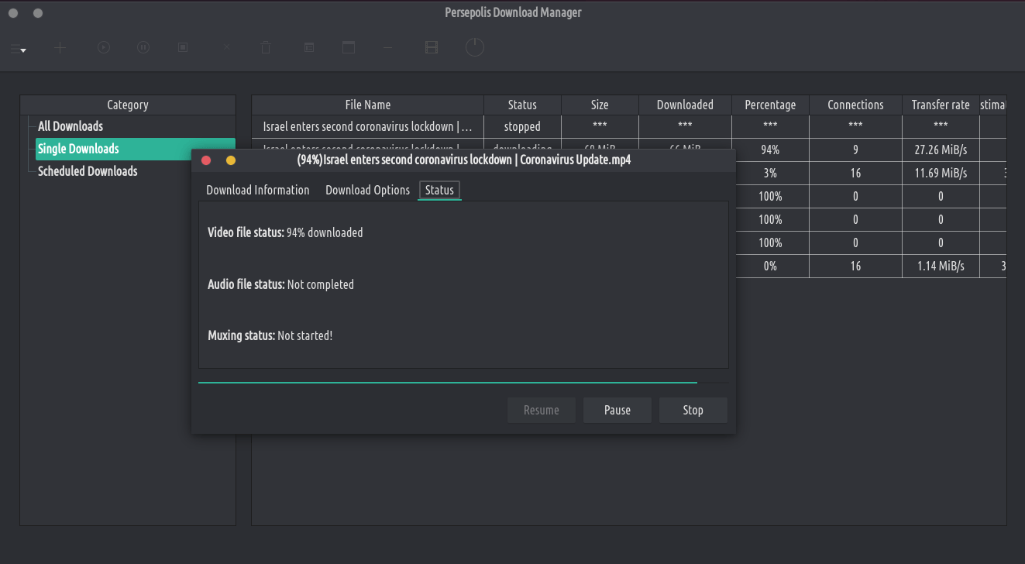This screenshot has height=564, width=1025.
Task: Select All Downloads category
Action: [x=71, y=126]
